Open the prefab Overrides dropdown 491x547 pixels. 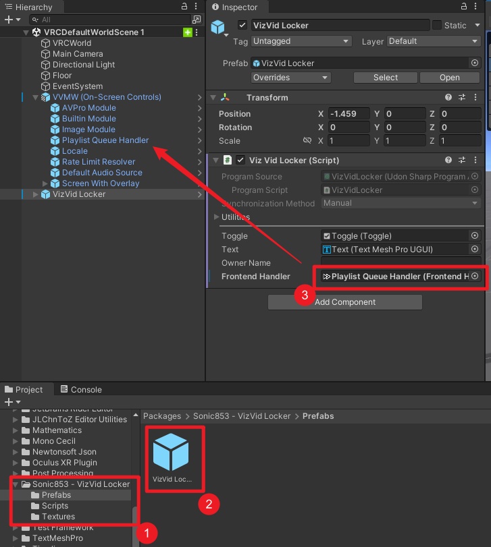(290, 78)
